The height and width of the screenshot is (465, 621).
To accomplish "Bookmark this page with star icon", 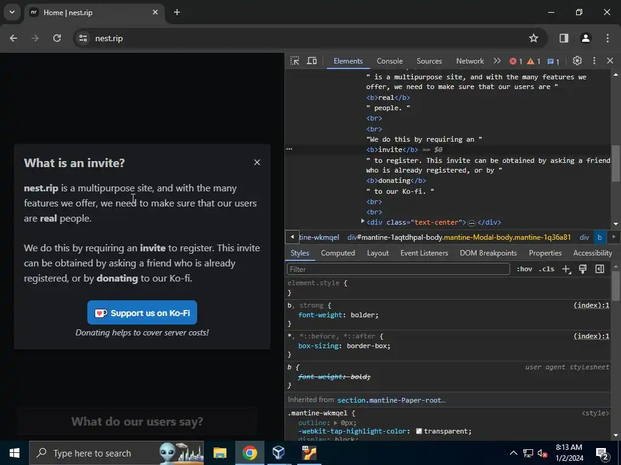I will tap(534, 38).
